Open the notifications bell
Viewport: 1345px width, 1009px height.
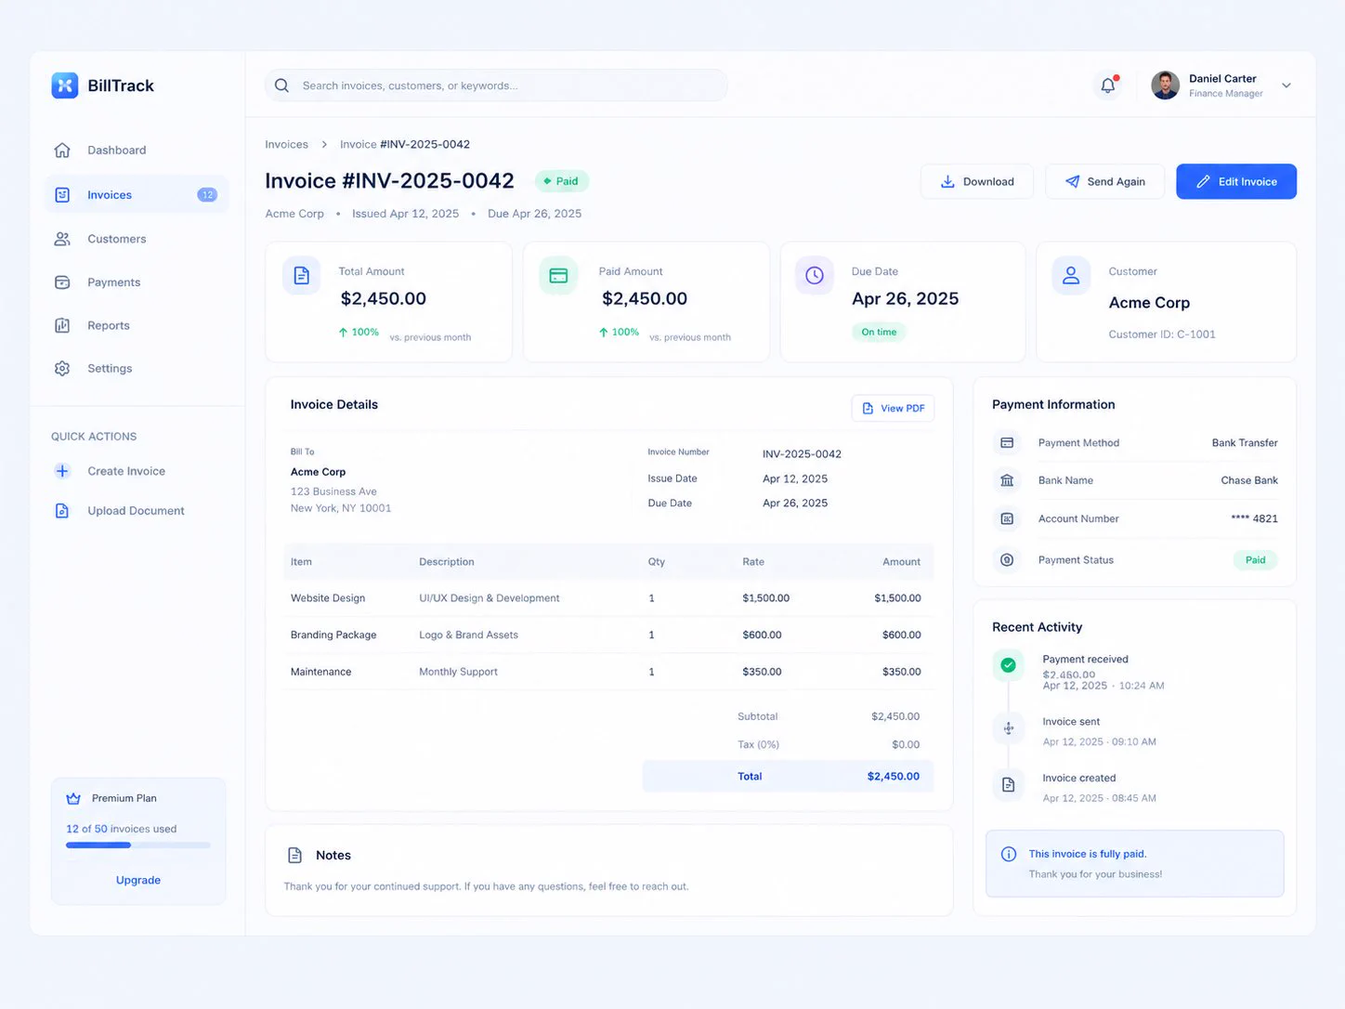point(1108,85)
